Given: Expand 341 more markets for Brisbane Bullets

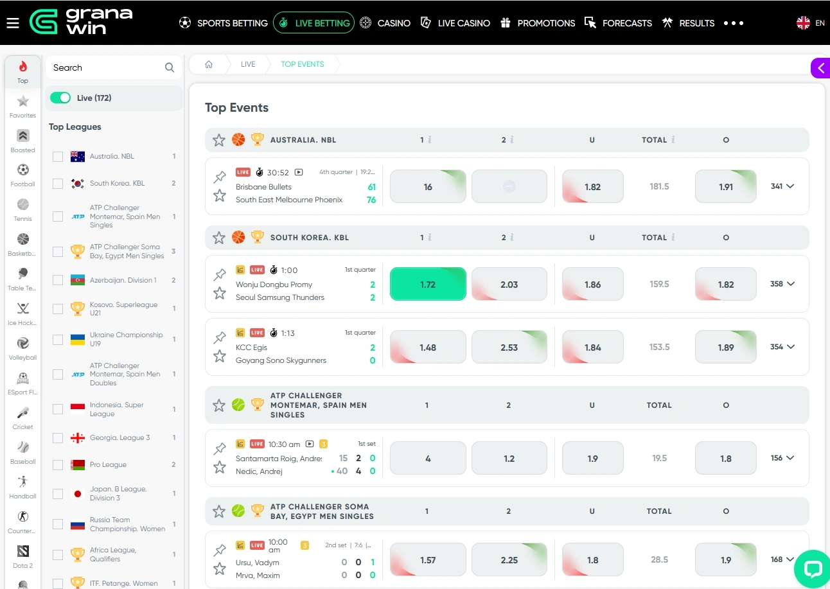Looking at the screenshot, I should tap(782, 186).
